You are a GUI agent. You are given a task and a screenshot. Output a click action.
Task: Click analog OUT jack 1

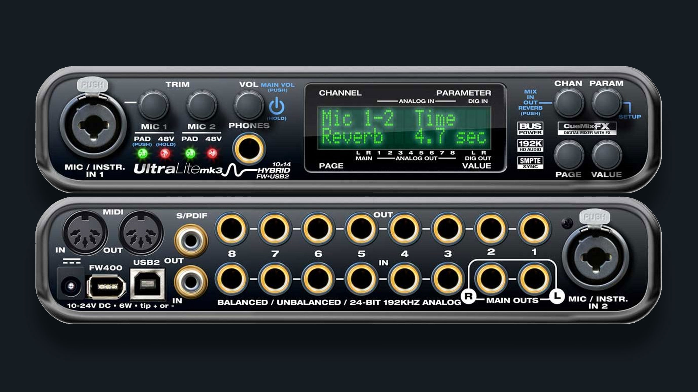coord(535,229)
